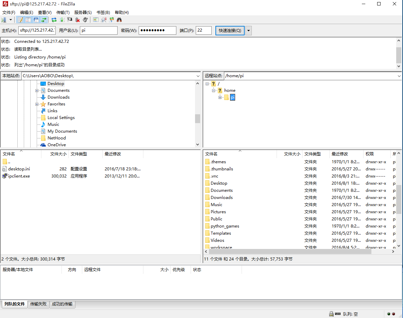Click the host input field
403x318 pixels.
37,30
